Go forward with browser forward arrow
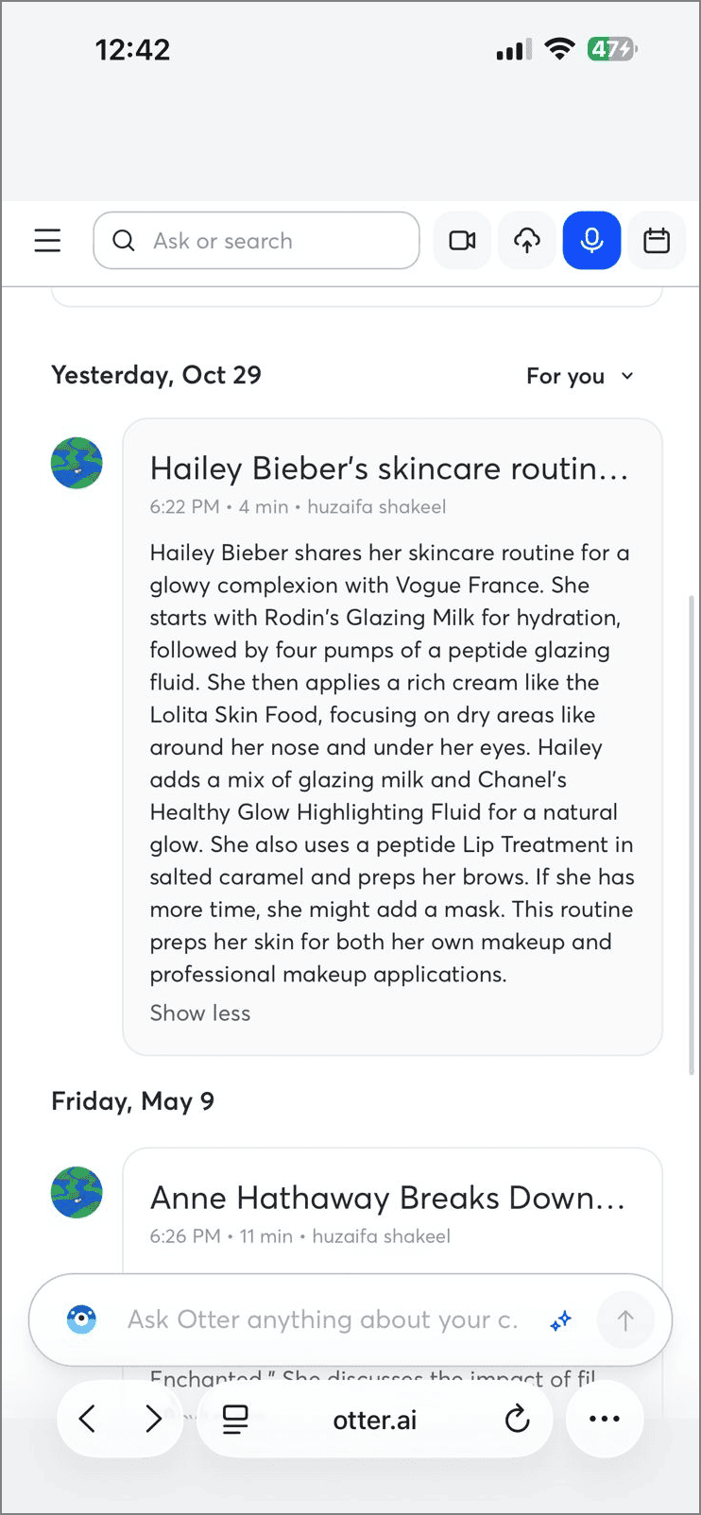The image size is (701, 1515). click(153, 1419)
